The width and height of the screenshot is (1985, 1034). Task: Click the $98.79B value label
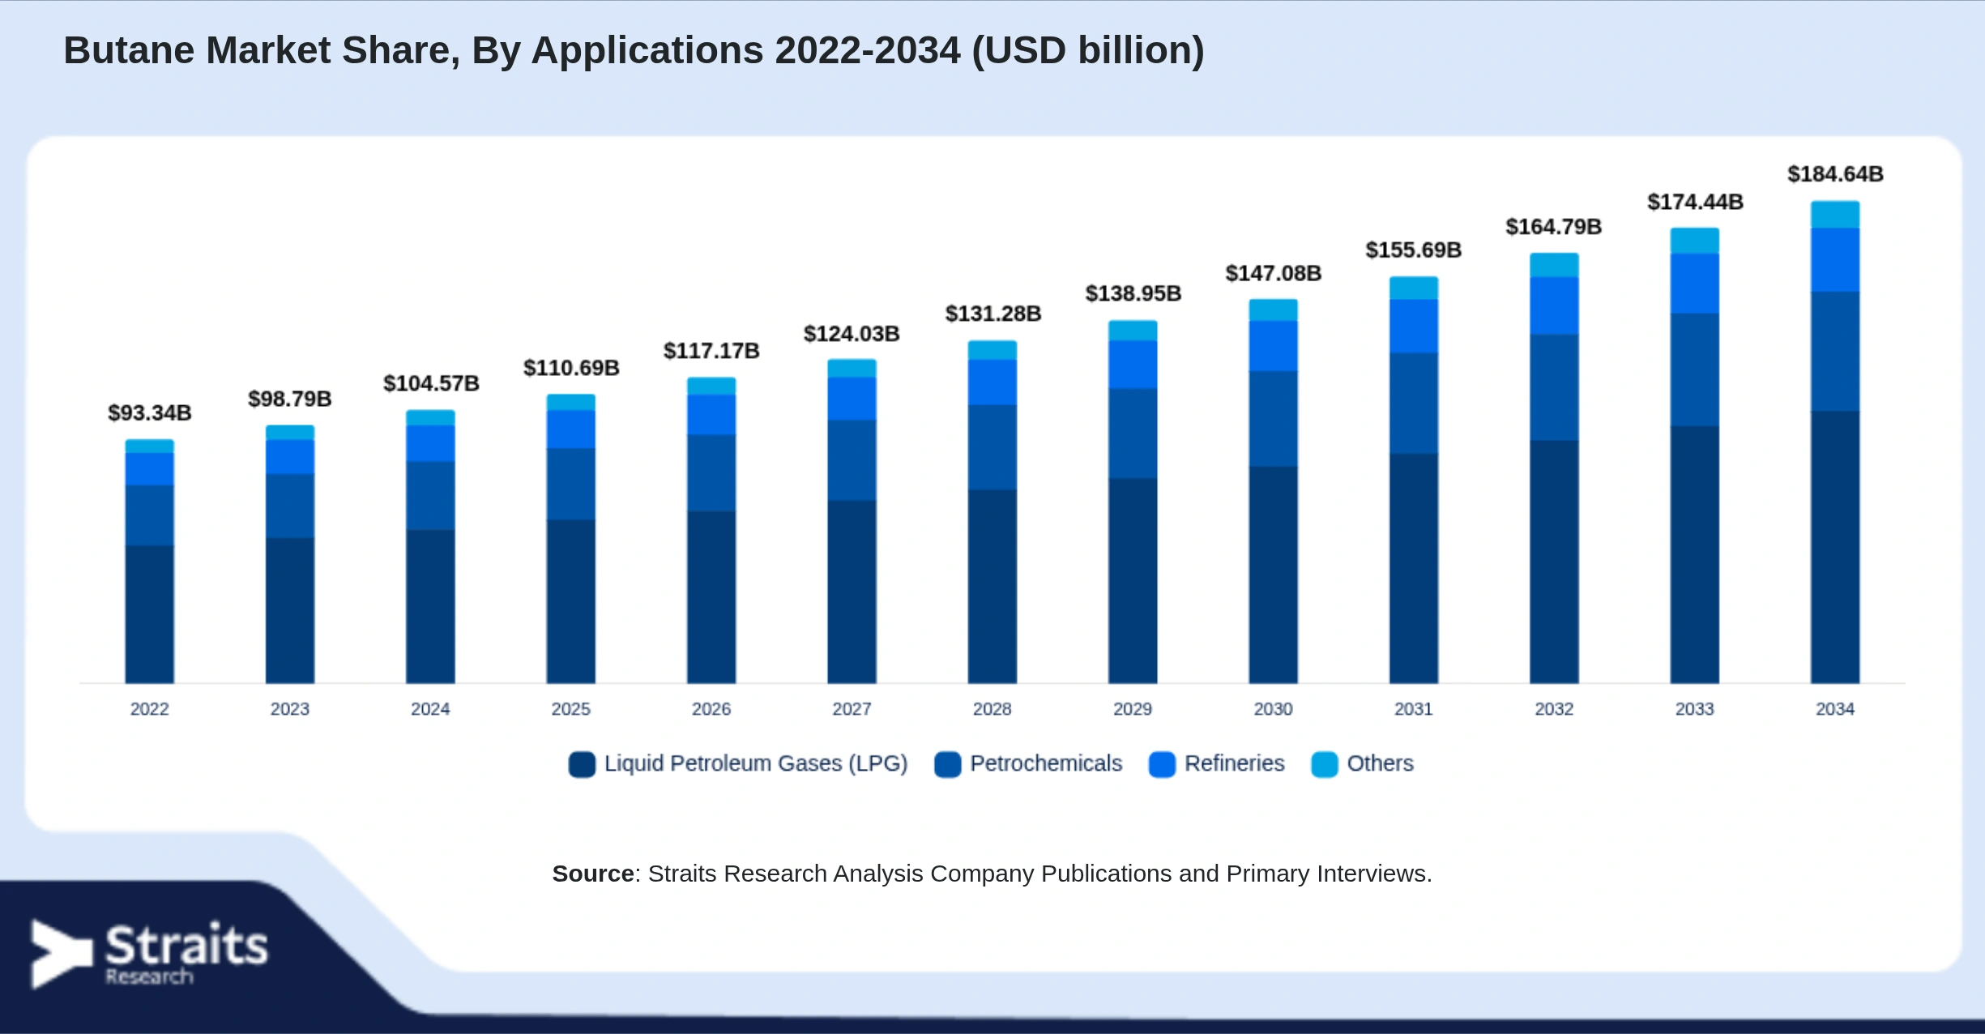tap(290, 399)
